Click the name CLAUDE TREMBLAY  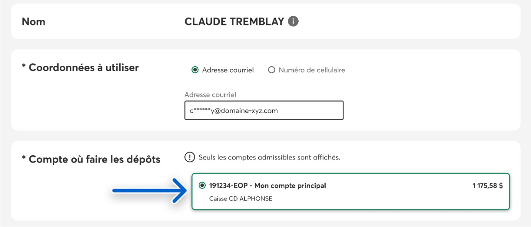pyautogui.click(x=234, y=22)
